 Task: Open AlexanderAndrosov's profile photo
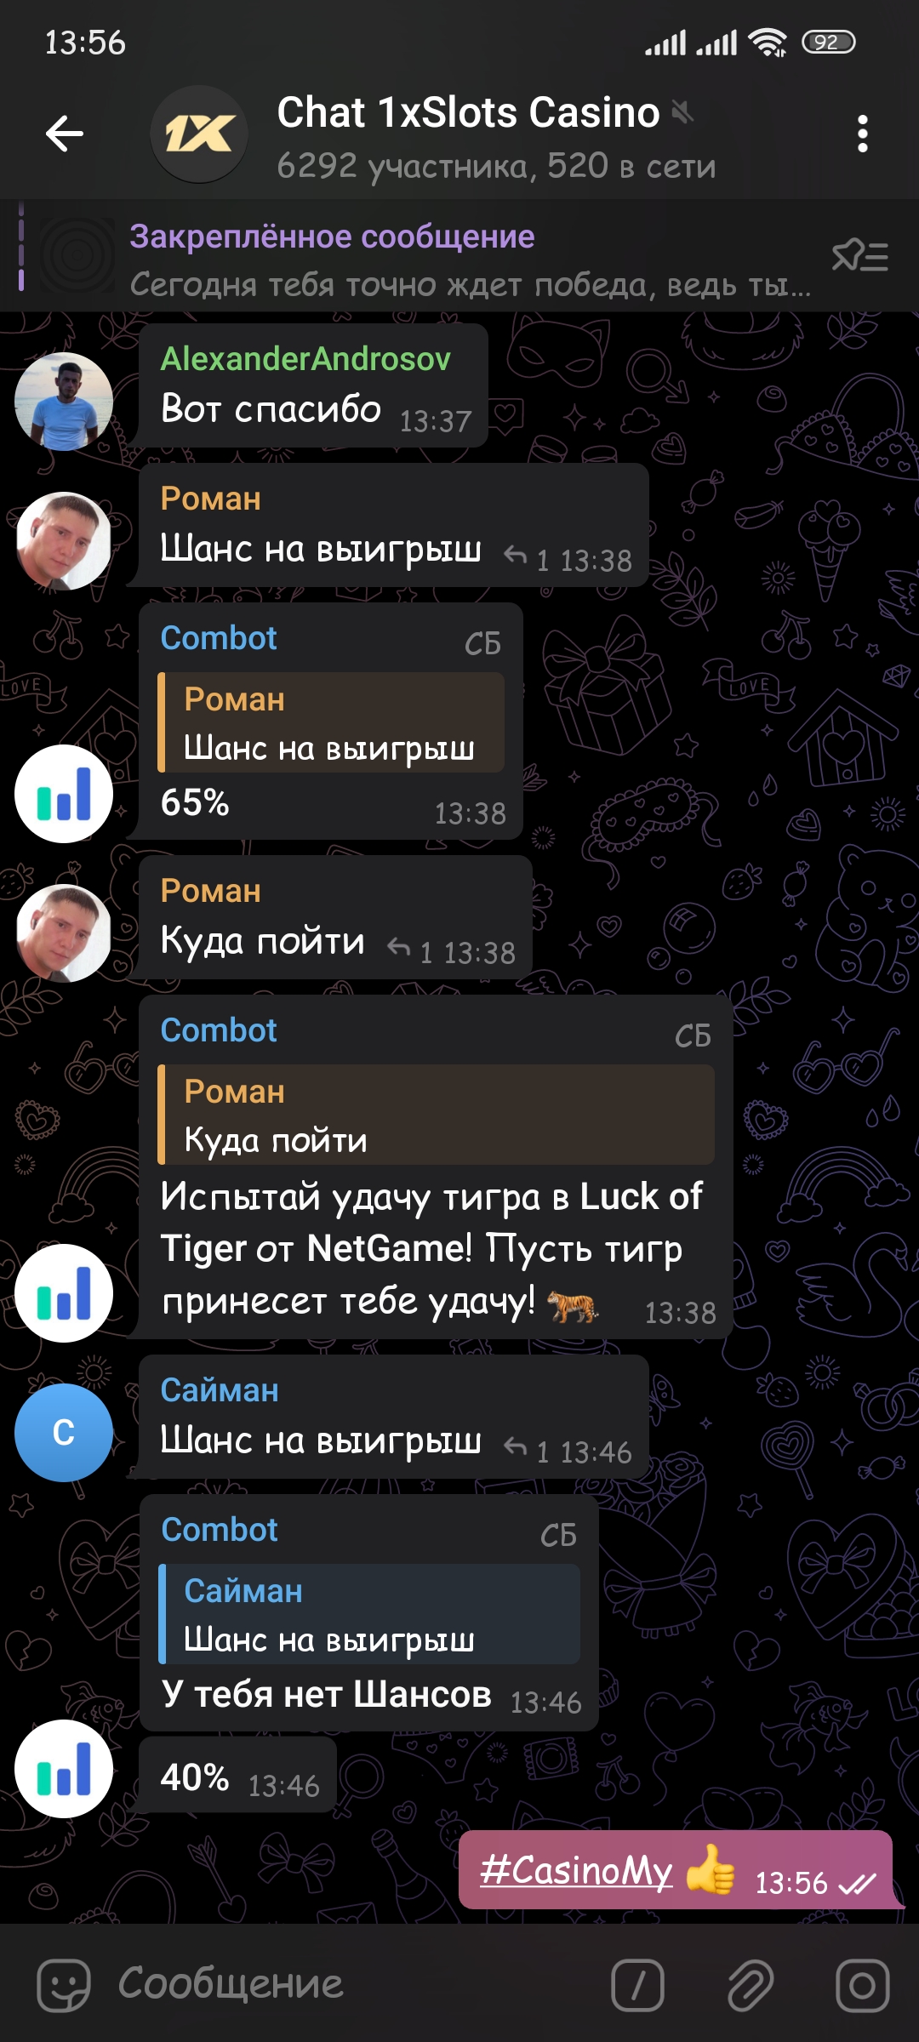point(64,401)
